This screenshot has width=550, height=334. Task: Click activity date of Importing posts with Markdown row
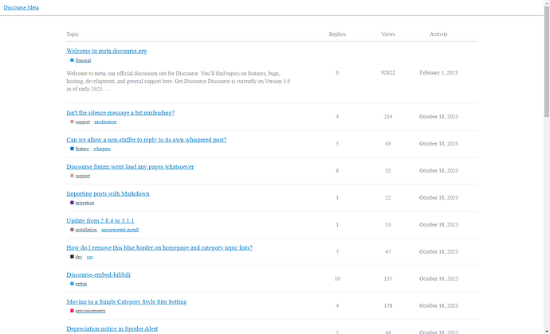coord(438,197)
